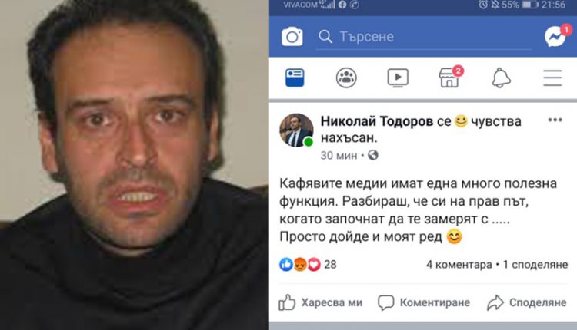Open the camera icon in Facebook header
Screen dimensions: 577x330
[292, 36]
